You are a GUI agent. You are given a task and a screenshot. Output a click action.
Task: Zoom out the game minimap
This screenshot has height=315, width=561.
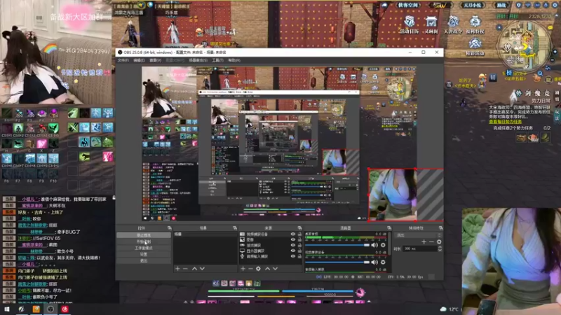tap(553, 60)
